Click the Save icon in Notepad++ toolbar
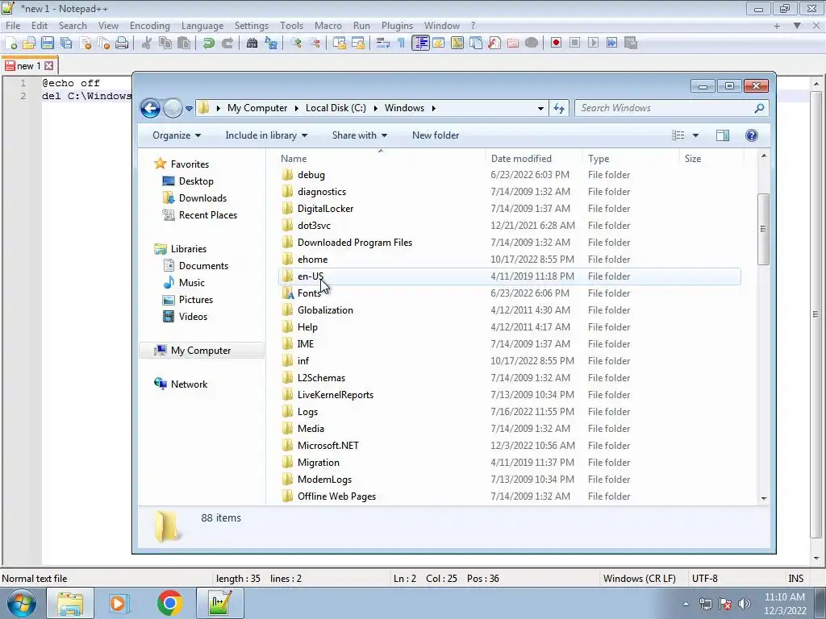Viewport: 826px width, 619px height. [48, 44]
